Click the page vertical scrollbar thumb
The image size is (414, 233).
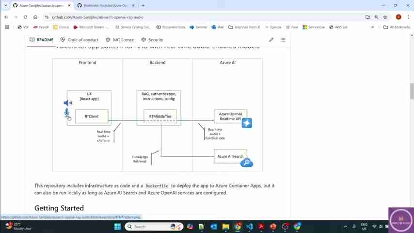tap(412, 91)
